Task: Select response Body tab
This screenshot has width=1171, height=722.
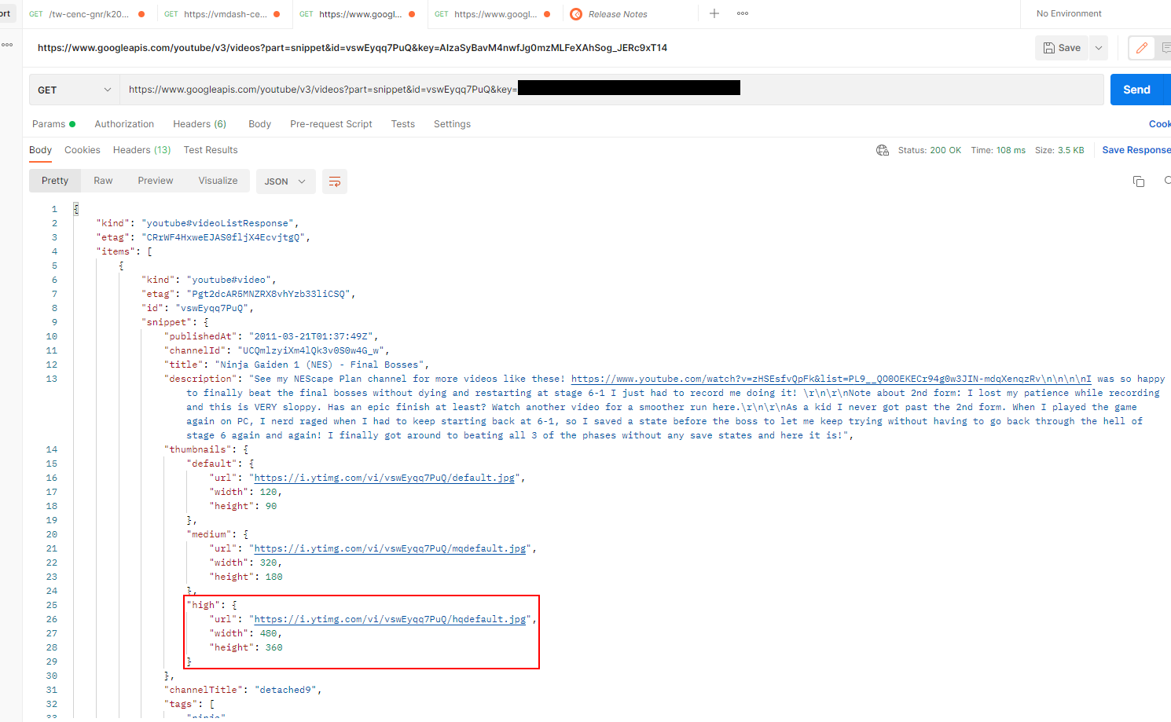Action: pos(40,150)
